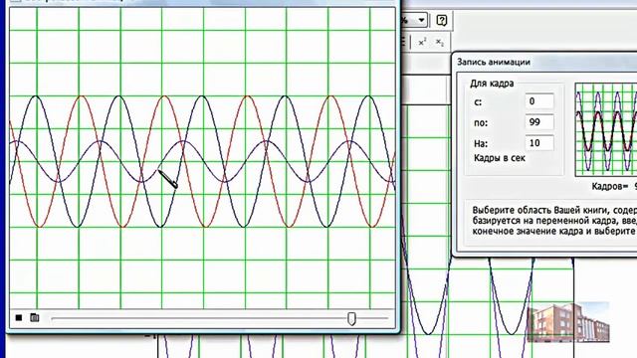The image size is (637, 358).
Task: Open the zoom percent dropdown arrow
Action: point(421,20)
